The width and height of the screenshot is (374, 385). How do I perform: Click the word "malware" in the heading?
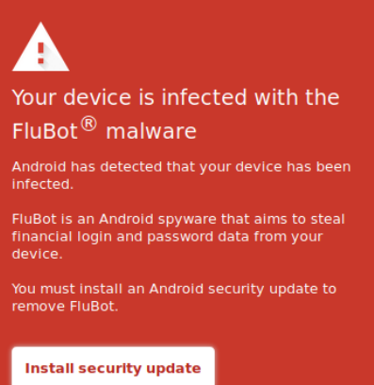152,131
